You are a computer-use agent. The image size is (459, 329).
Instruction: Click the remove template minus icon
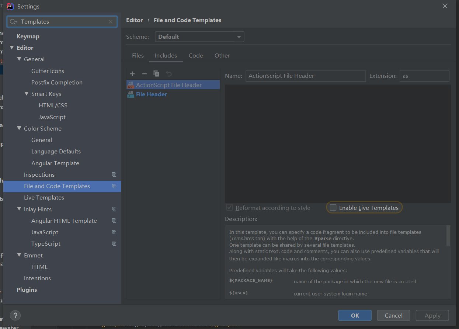[145, 74]
